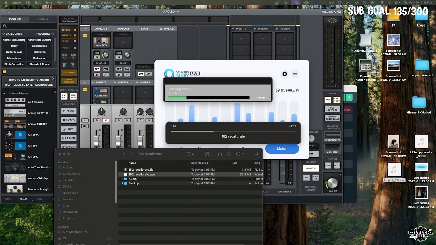Turn SR Convert ON for S/PDIF
The image size is (436, 245).
point(149,74)
